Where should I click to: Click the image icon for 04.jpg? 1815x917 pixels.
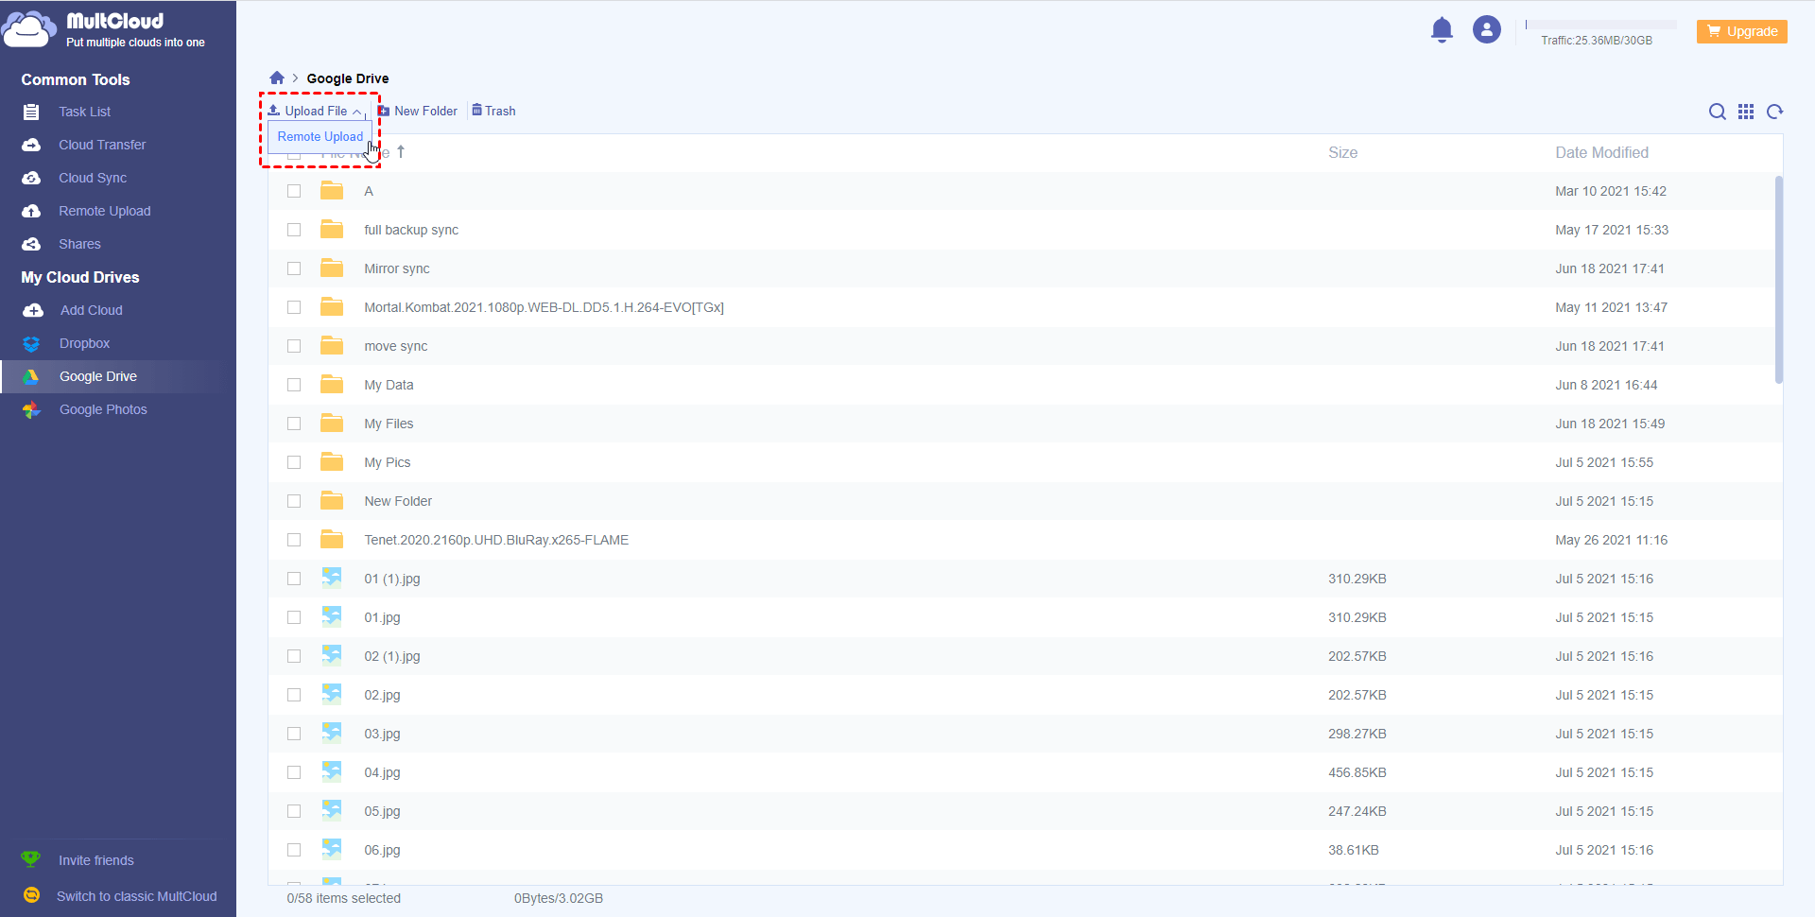[332, 771]
